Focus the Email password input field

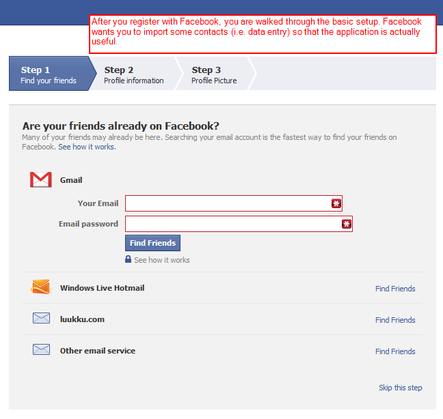pos(239,224)
